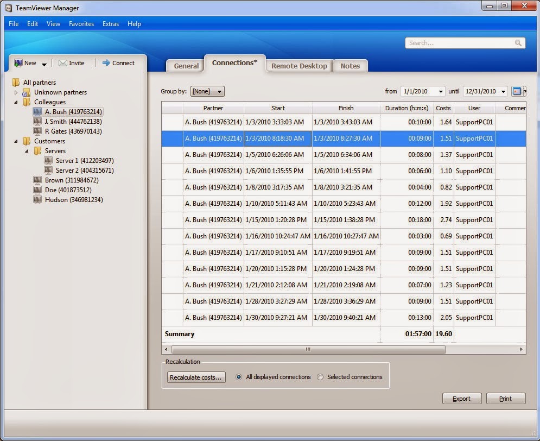Open the Help menu
The height and width of the screenshot is (441, 540).
point(134,24)
